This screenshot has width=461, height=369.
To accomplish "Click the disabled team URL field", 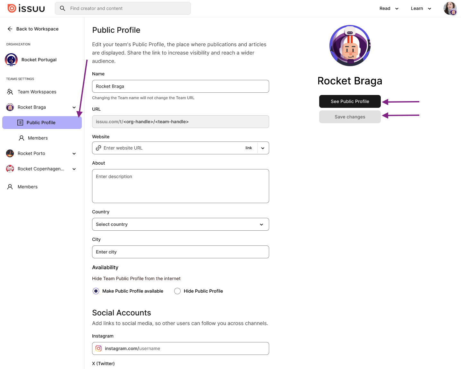I will 181,122.
